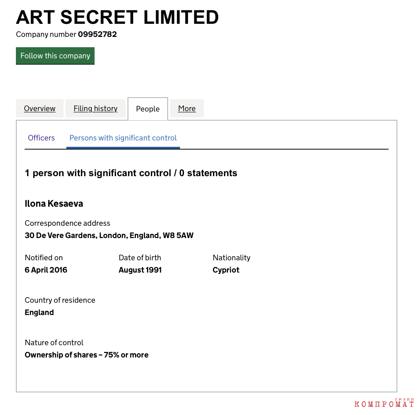Viewport: 418px width, 415px height.
Task: Open the More tab
Action: [187, 108]
